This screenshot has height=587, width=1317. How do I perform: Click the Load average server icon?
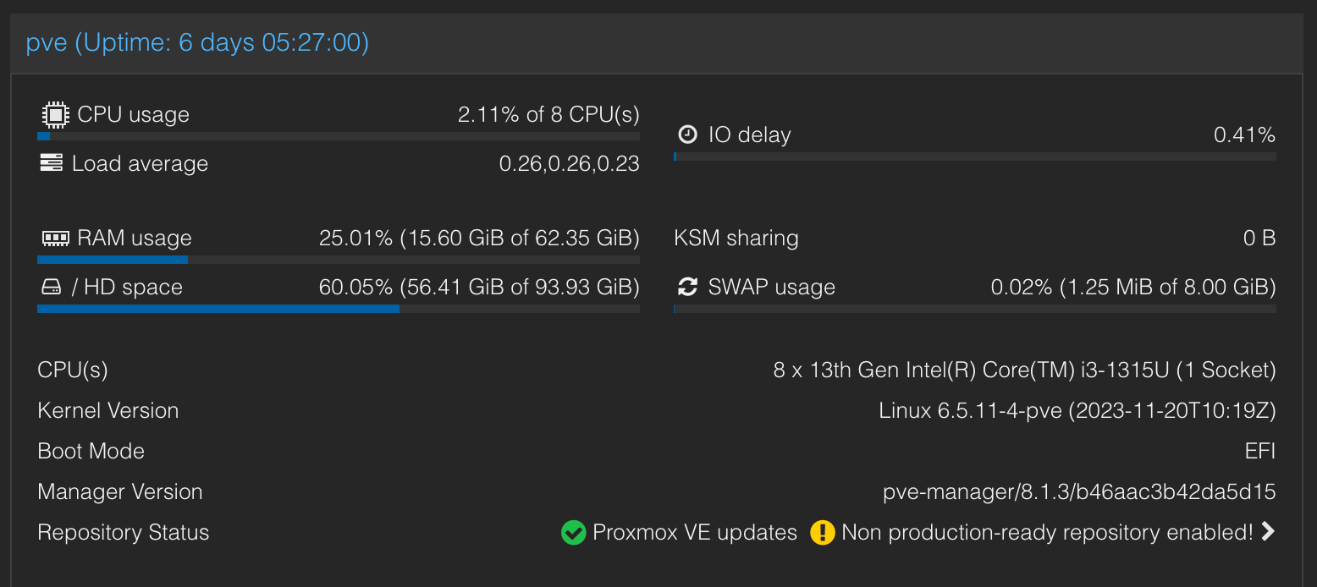(52, 163)
